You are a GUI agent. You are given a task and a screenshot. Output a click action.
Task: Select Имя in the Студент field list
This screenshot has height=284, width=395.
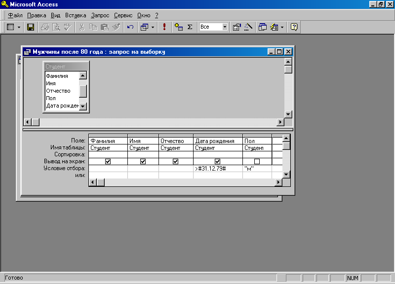tap(62, 83)
